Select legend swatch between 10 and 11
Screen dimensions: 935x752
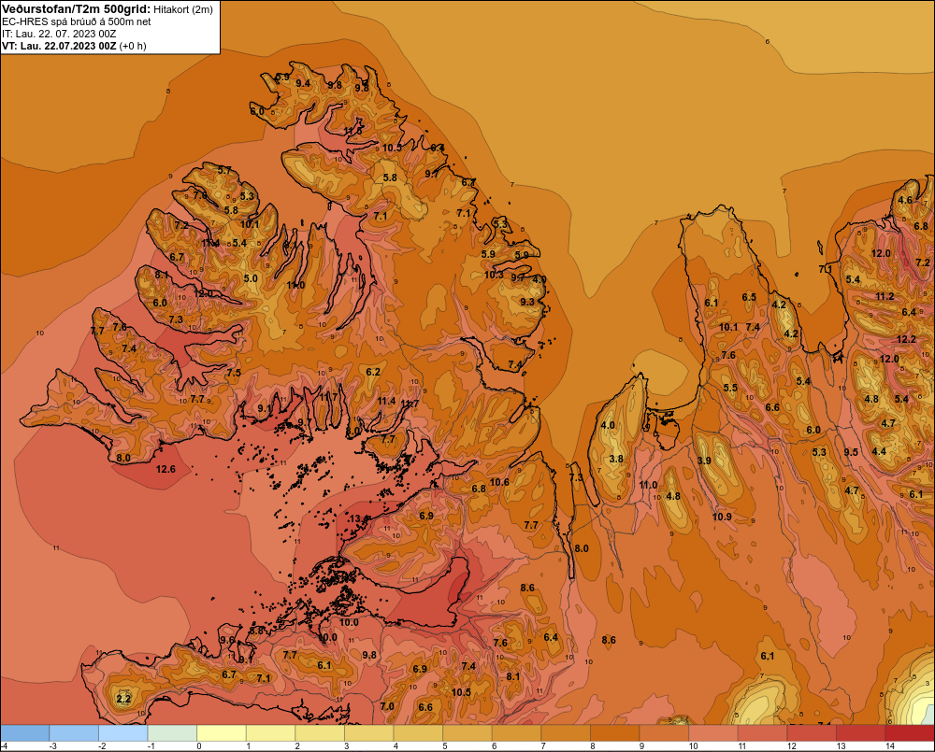pyautogui.click(x=713, y=733)
